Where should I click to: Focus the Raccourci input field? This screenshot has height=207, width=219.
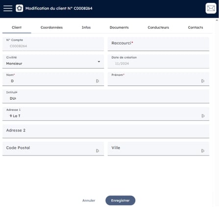coord(158,44)
